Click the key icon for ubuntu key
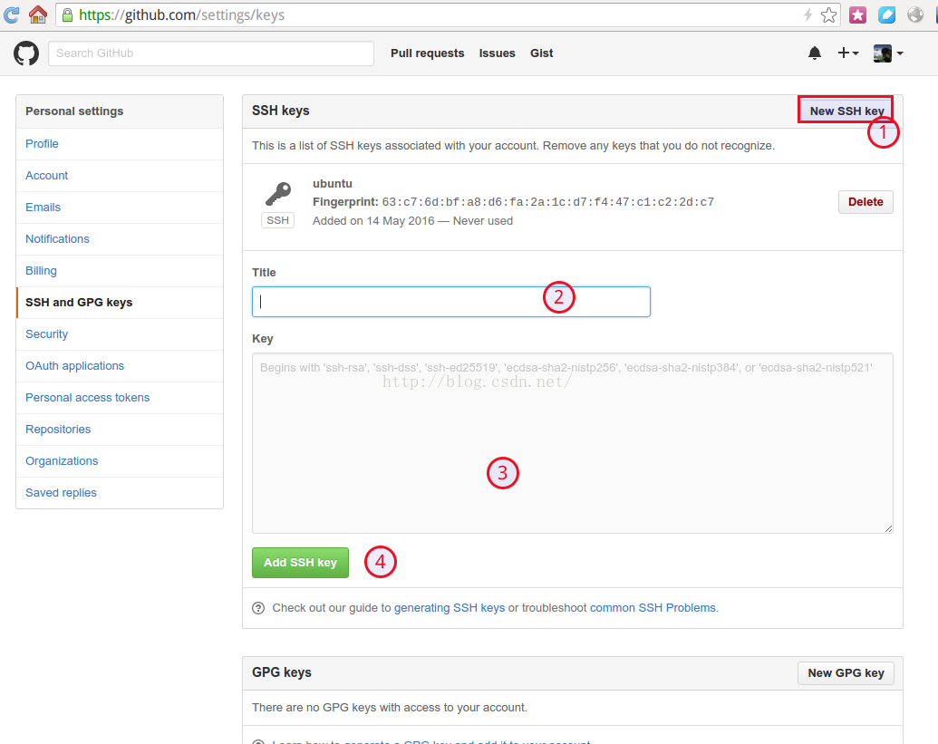Viewport: 938px width, 744px height. [x=277, y=194]
